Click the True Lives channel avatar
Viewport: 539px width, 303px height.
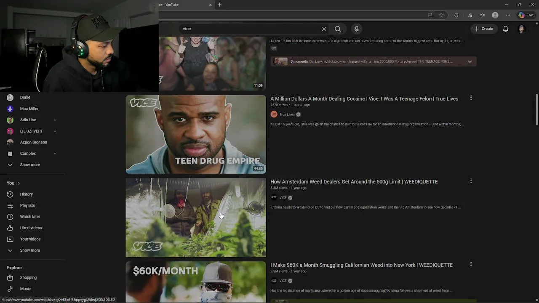(274, 114)
